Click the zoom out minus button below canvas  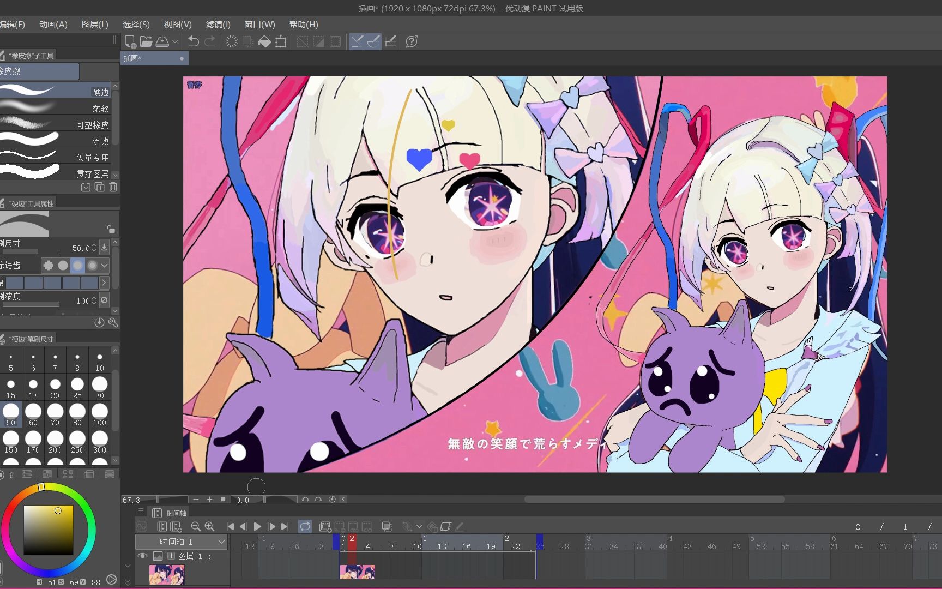point(196,500)
